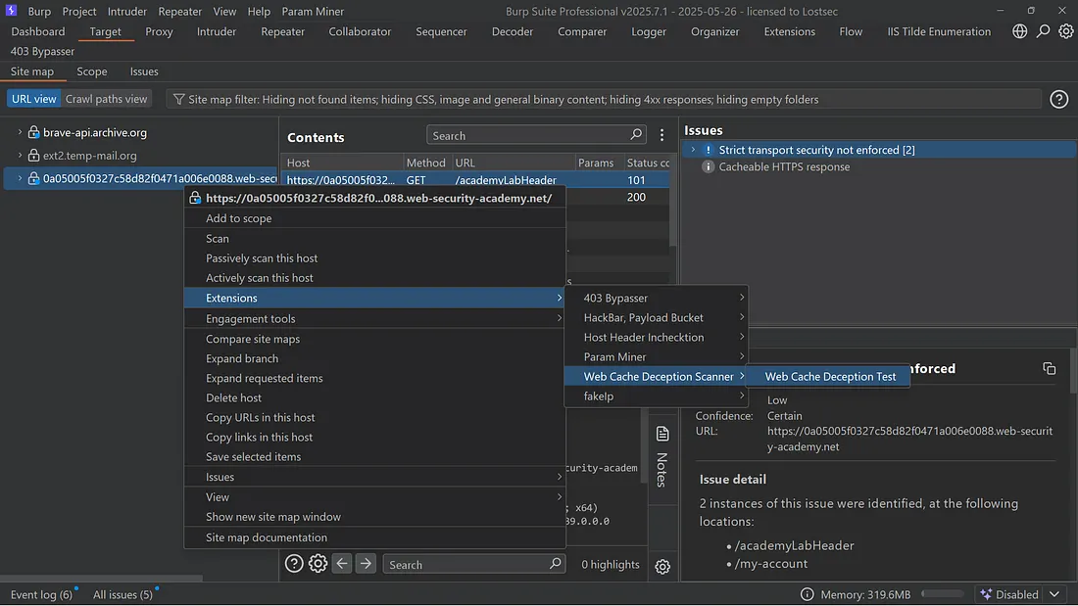Click the Memory info icon in status bar

pos(808,594)
